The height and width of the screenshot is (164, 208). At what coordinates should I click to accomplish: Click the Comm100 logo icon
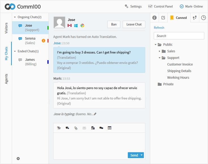point(10,7)
